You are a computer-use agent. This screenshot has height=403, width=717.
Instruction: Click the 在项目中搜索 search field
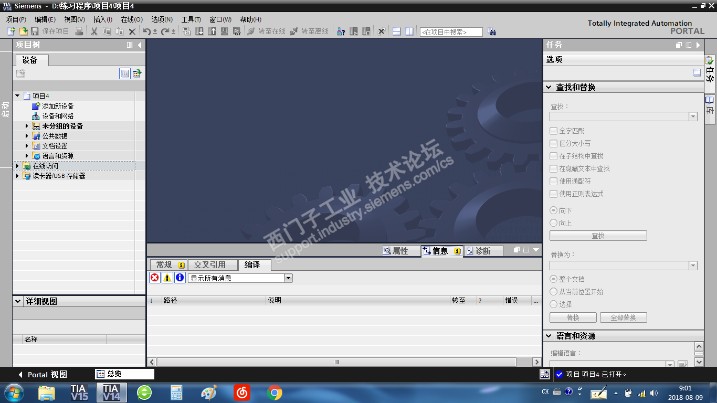[x=451, y=32]
